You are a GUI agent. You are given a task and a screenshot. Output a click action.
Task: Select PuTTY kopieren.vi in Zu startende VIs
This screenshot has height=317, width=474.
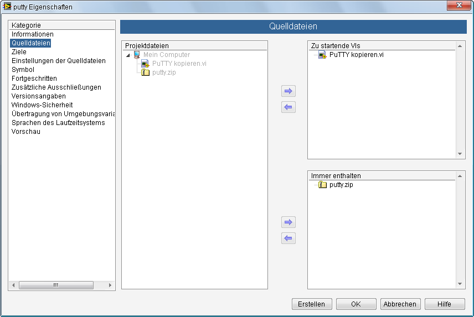tap(357, 55)
